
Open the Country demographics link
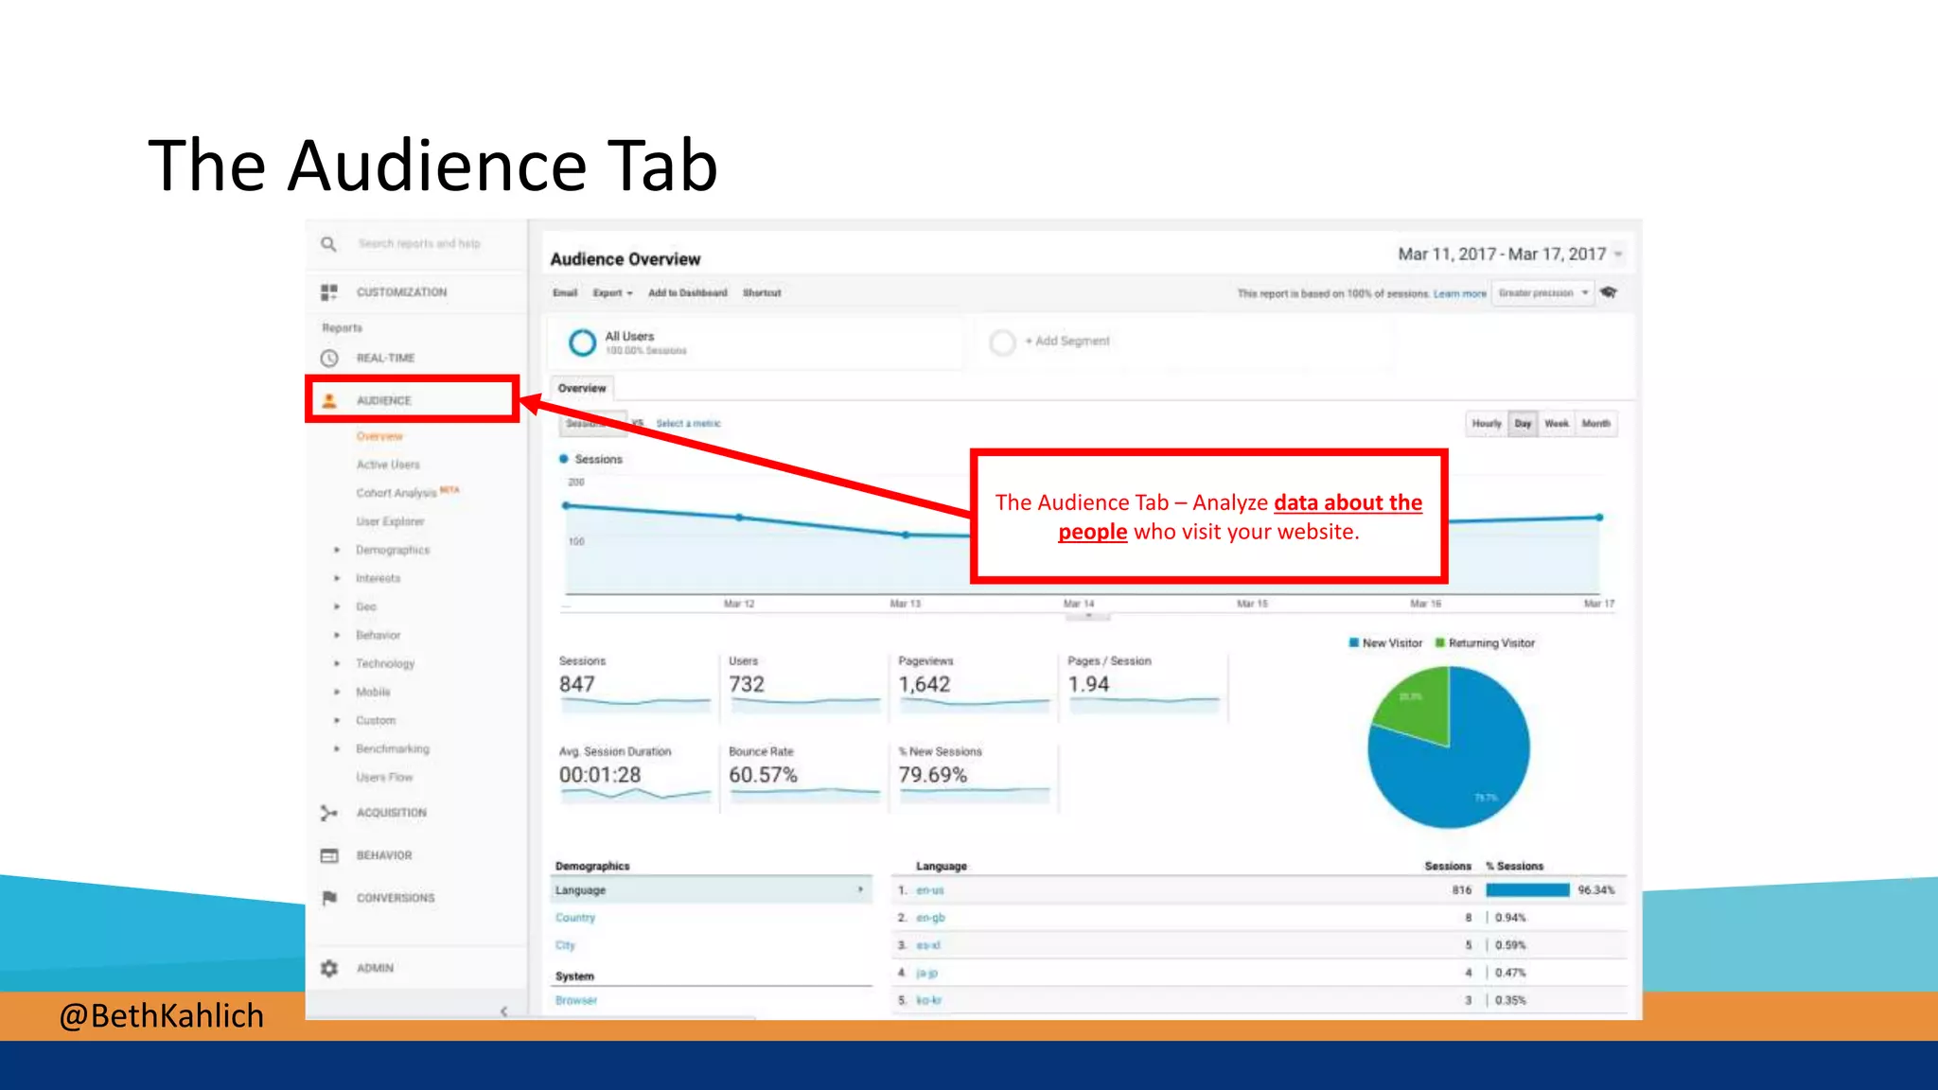[575, 918]
